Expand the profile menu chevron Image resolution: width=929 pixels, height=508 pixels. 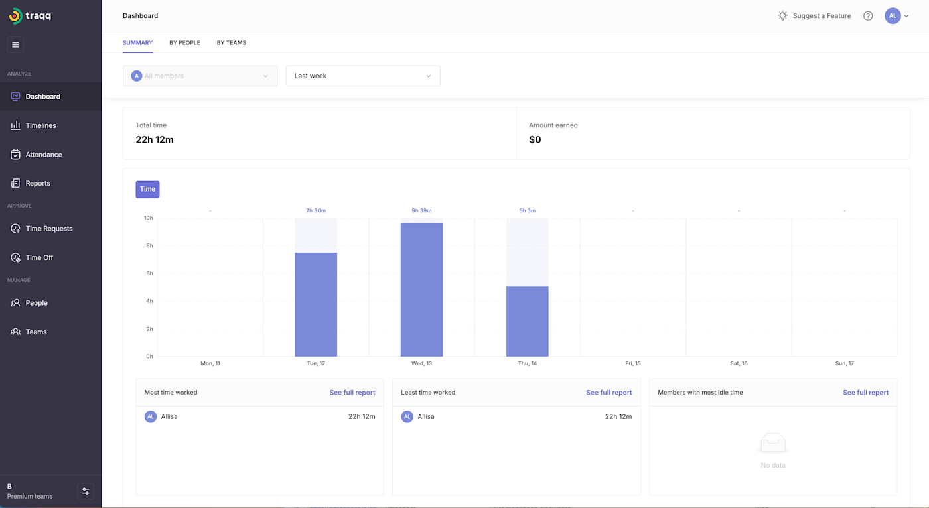(906, 16)
